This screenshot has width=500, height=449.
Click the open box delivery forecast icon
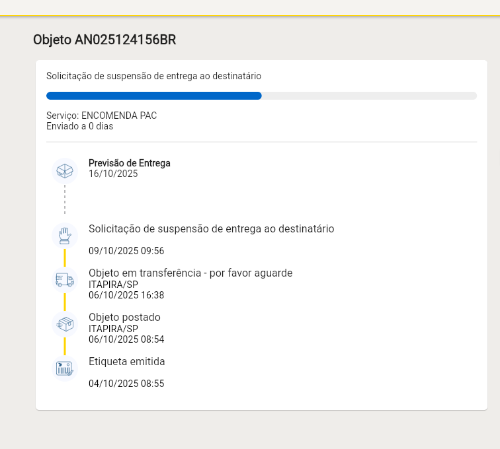click(65, 171)
